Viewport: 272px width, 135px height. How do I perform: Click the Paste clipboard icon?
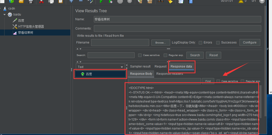pos(61,1)
